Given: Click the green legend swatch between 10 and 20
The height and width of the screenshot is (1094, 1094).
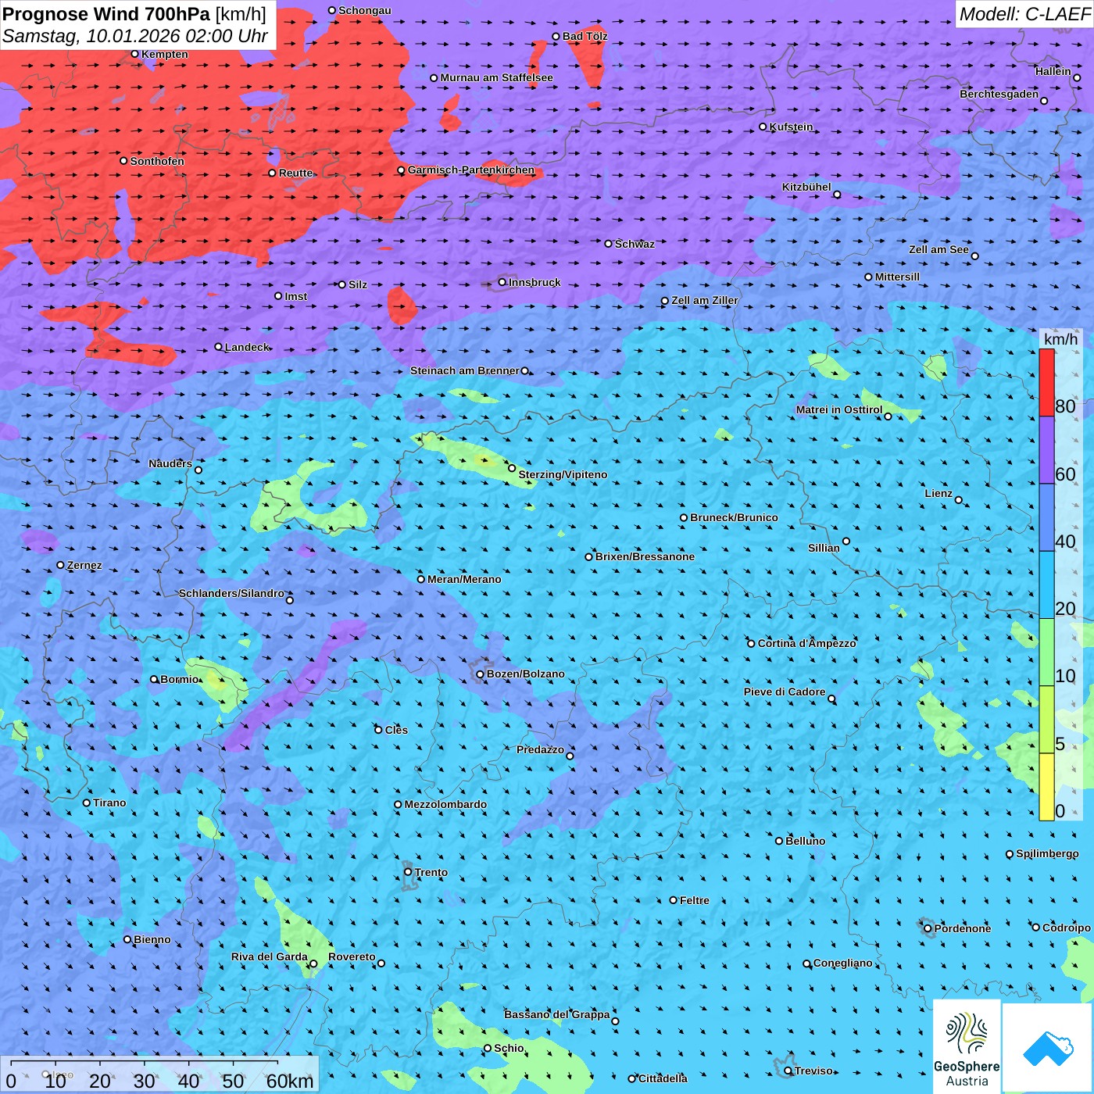Looking at the screenshot, I should (1046, 652).
